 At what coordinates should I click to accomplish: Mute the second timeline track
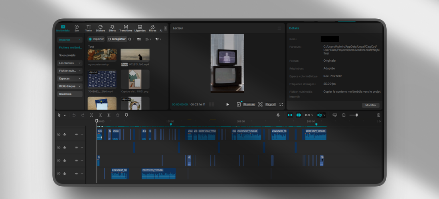[x=76, y=147]
